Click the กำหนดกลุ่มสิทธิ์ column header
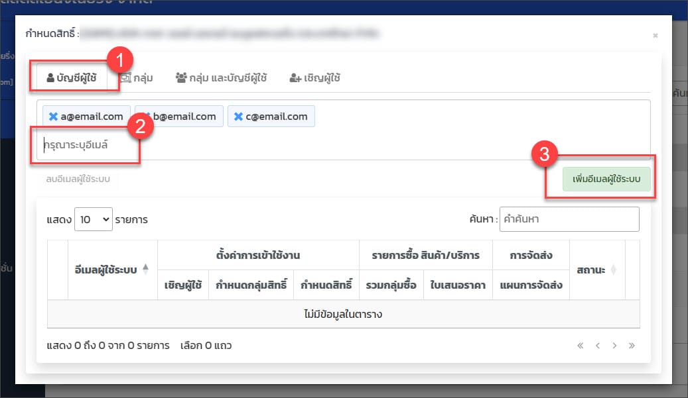The width and height of the screenshot is (688, 398). [x=251, y=285]
